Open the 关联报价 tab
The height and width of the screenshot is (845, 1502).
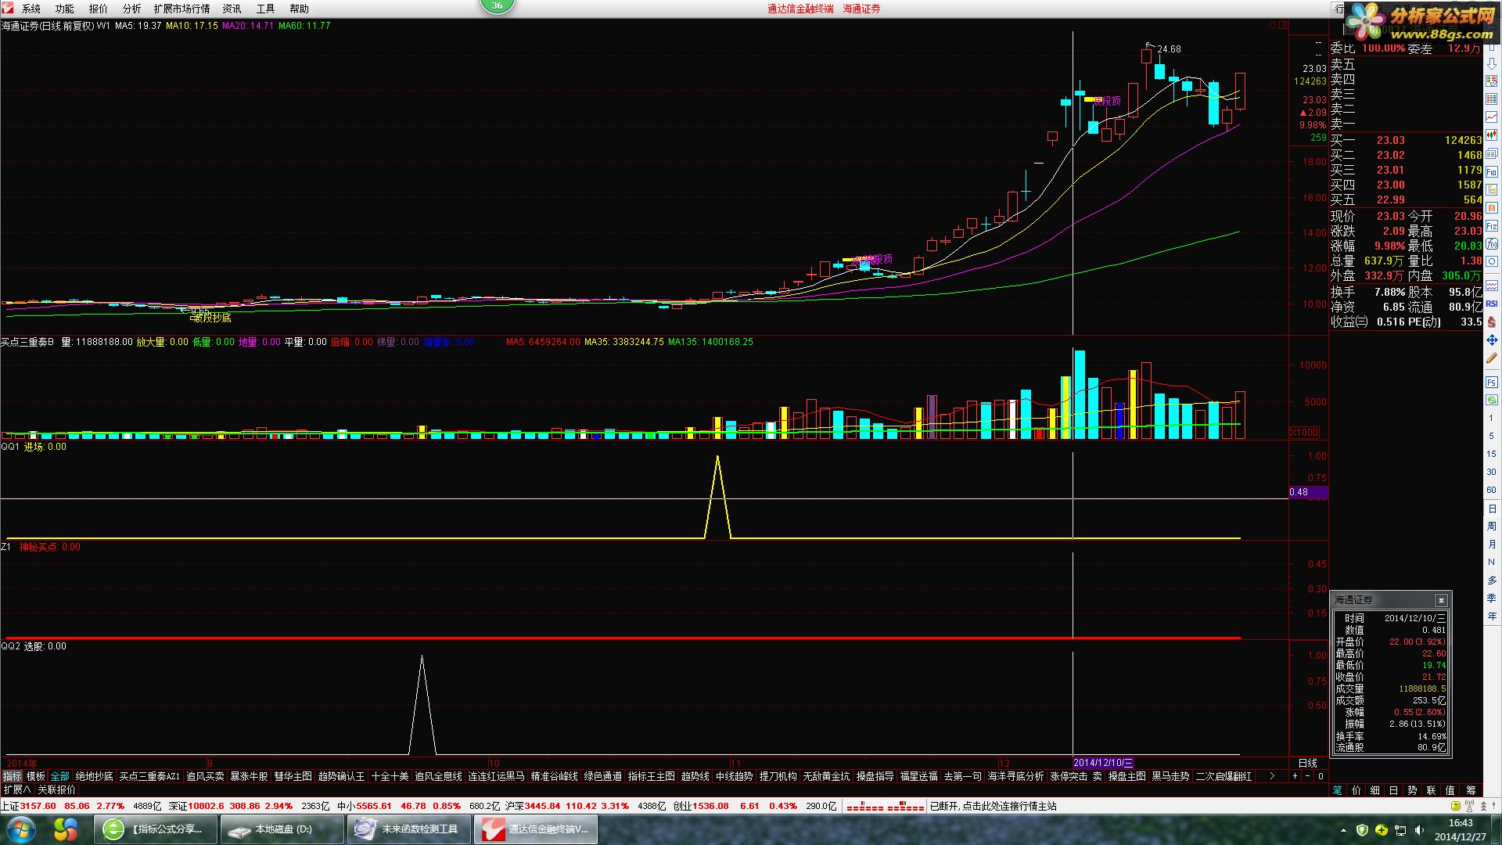[56, 789]
